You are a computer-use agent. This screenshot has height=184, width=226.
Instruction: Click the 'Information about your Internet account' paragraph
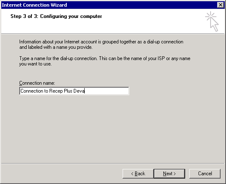click(101, 44)
